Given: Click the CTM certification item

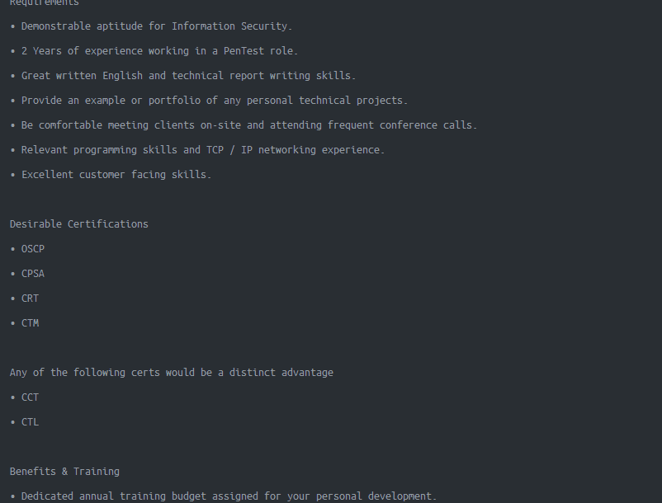Looking at the screenshot, I should coord(31,323).
